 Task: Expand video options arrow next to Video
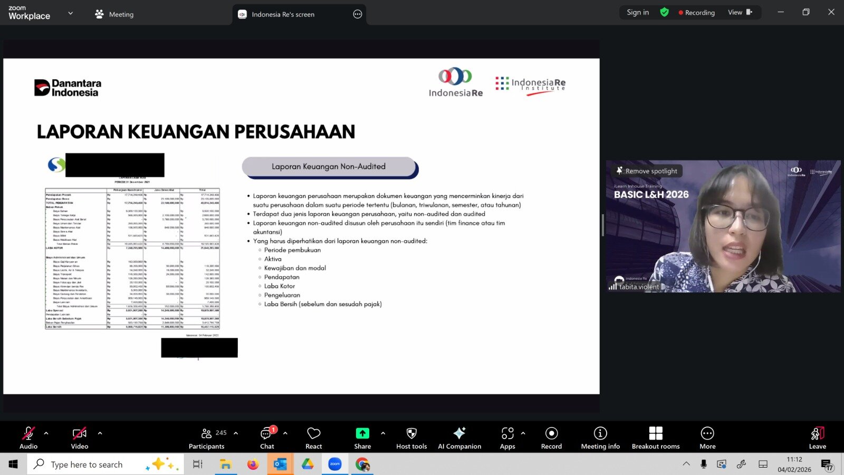(x=100, y=433)
